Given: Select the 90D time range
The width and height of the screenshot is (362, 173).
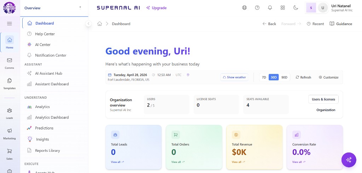Looking at the screenshot, I should click(284, 77).
